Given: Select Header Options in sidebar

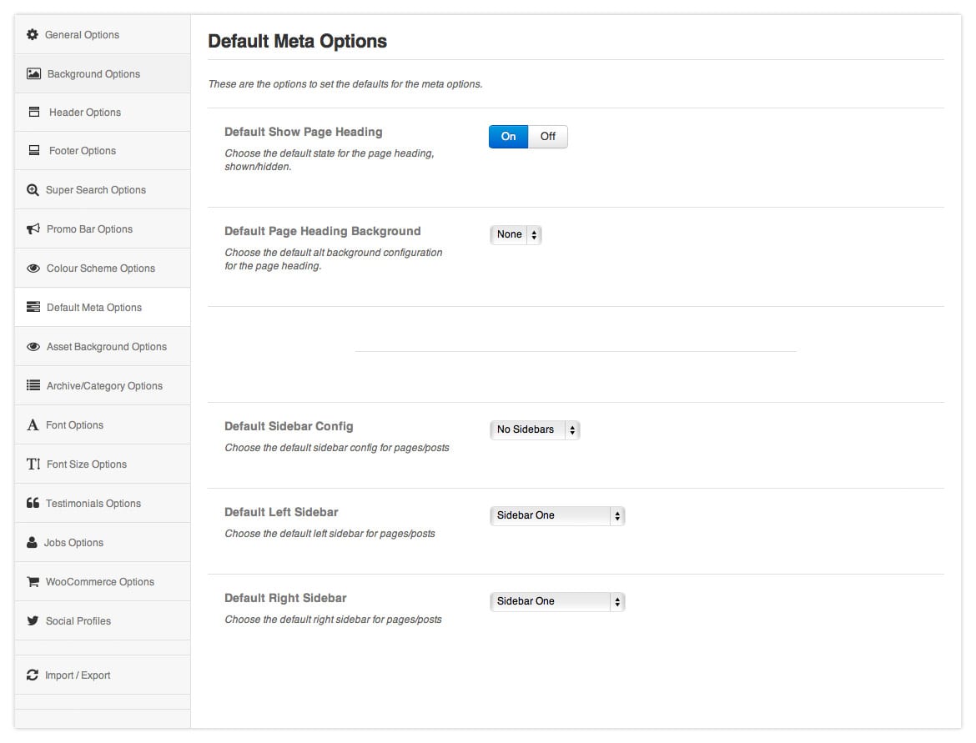Looking at the screenshot, I should click(x=103, y=113).
